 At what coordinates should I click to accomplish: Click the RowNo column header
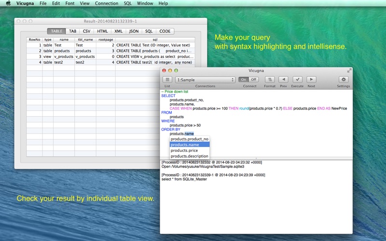tap(34, 40)
